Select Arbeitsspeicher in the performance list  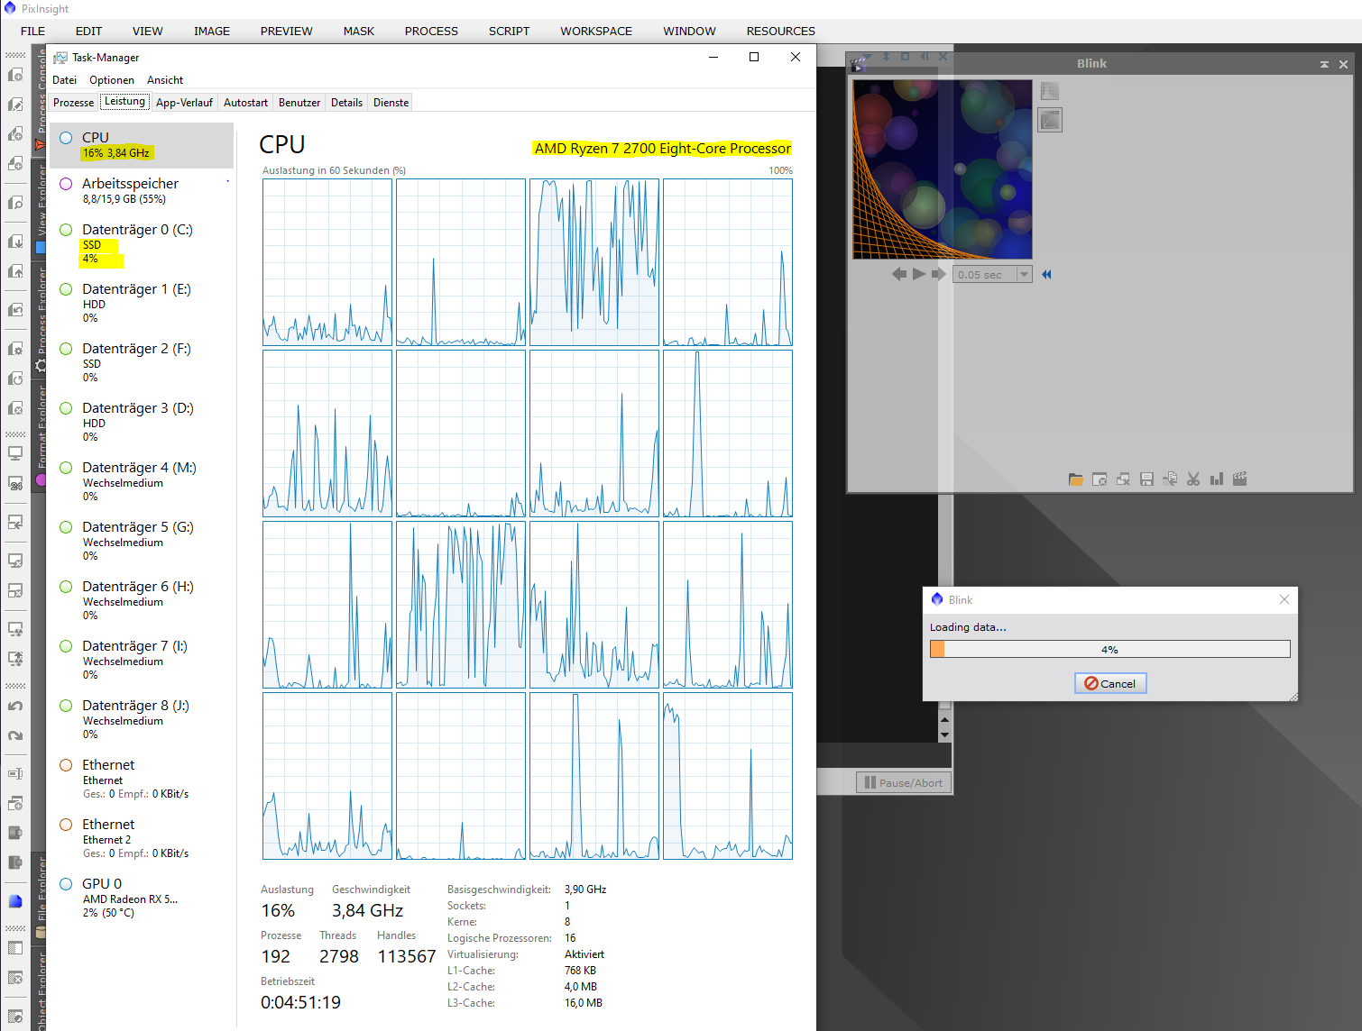coord(143,190)
